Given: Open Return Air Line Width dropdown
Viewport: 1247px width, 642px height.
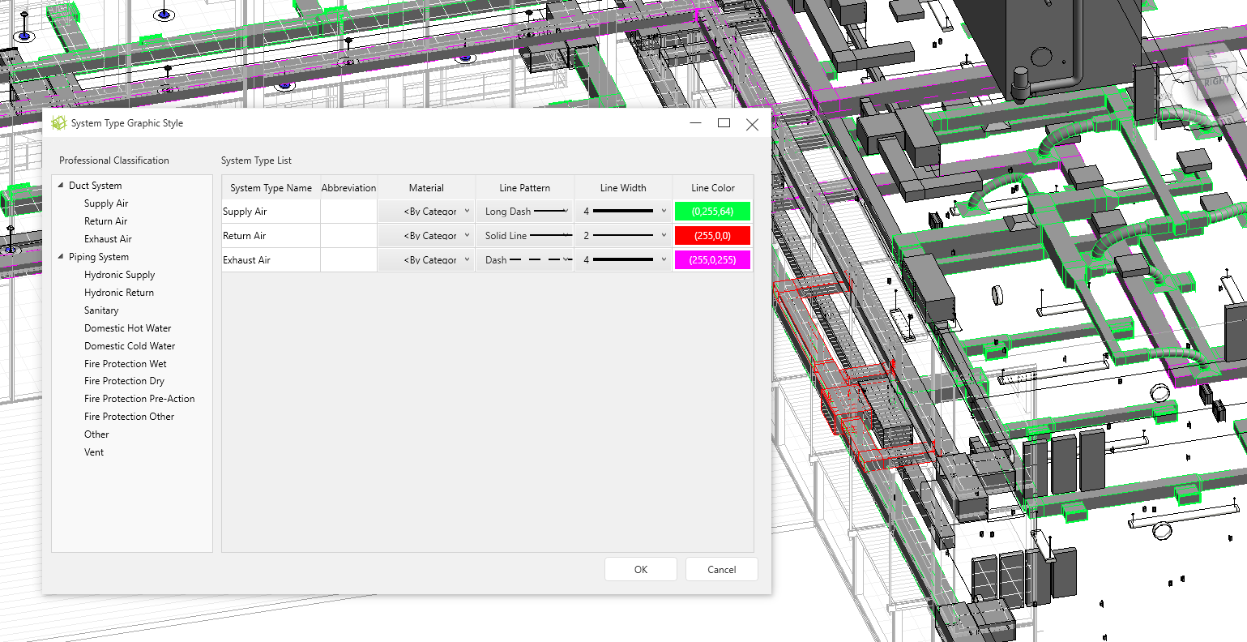Looking at the screenshot, I should click(623, 236).
